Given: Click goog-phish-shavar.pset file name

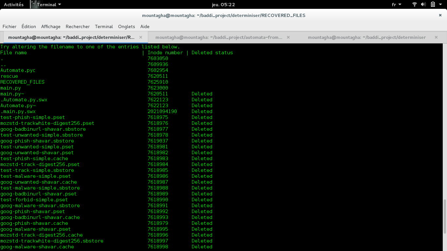Looking at the screenshot, I should click(x=33, y=211).
